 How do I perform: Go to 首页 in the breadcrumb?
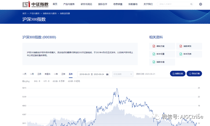(24, 13)
